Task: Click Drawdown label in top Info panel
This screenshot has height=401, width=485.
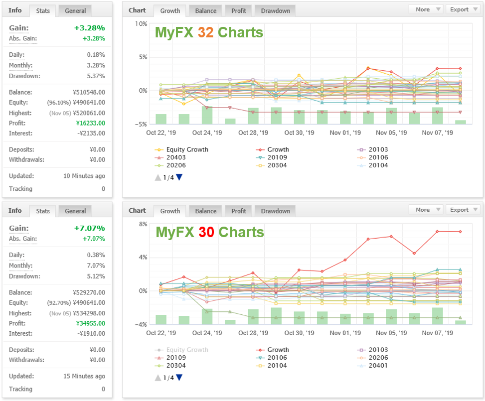Action: tap(24, 76)
